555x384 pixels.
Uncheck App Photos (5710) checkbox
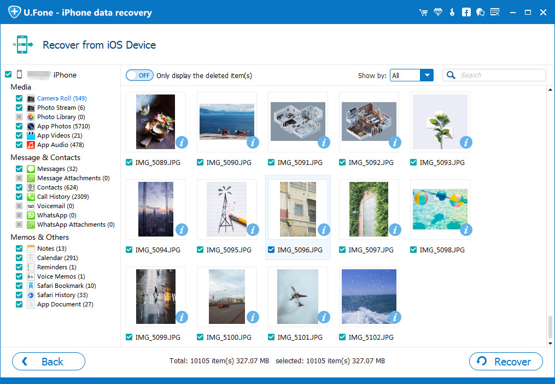tap(19, 126)
